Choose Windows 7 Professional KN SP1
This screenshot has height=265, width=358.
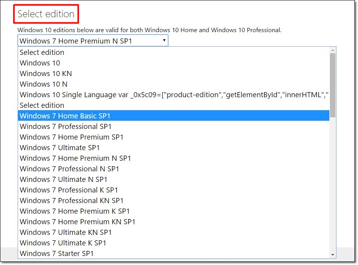[174, 200]
